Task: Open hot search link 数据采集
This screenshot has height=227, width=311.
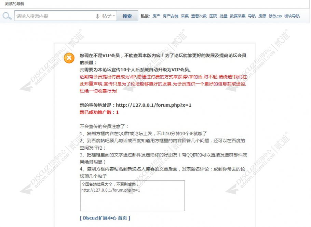Action: [x=238, y=16]
